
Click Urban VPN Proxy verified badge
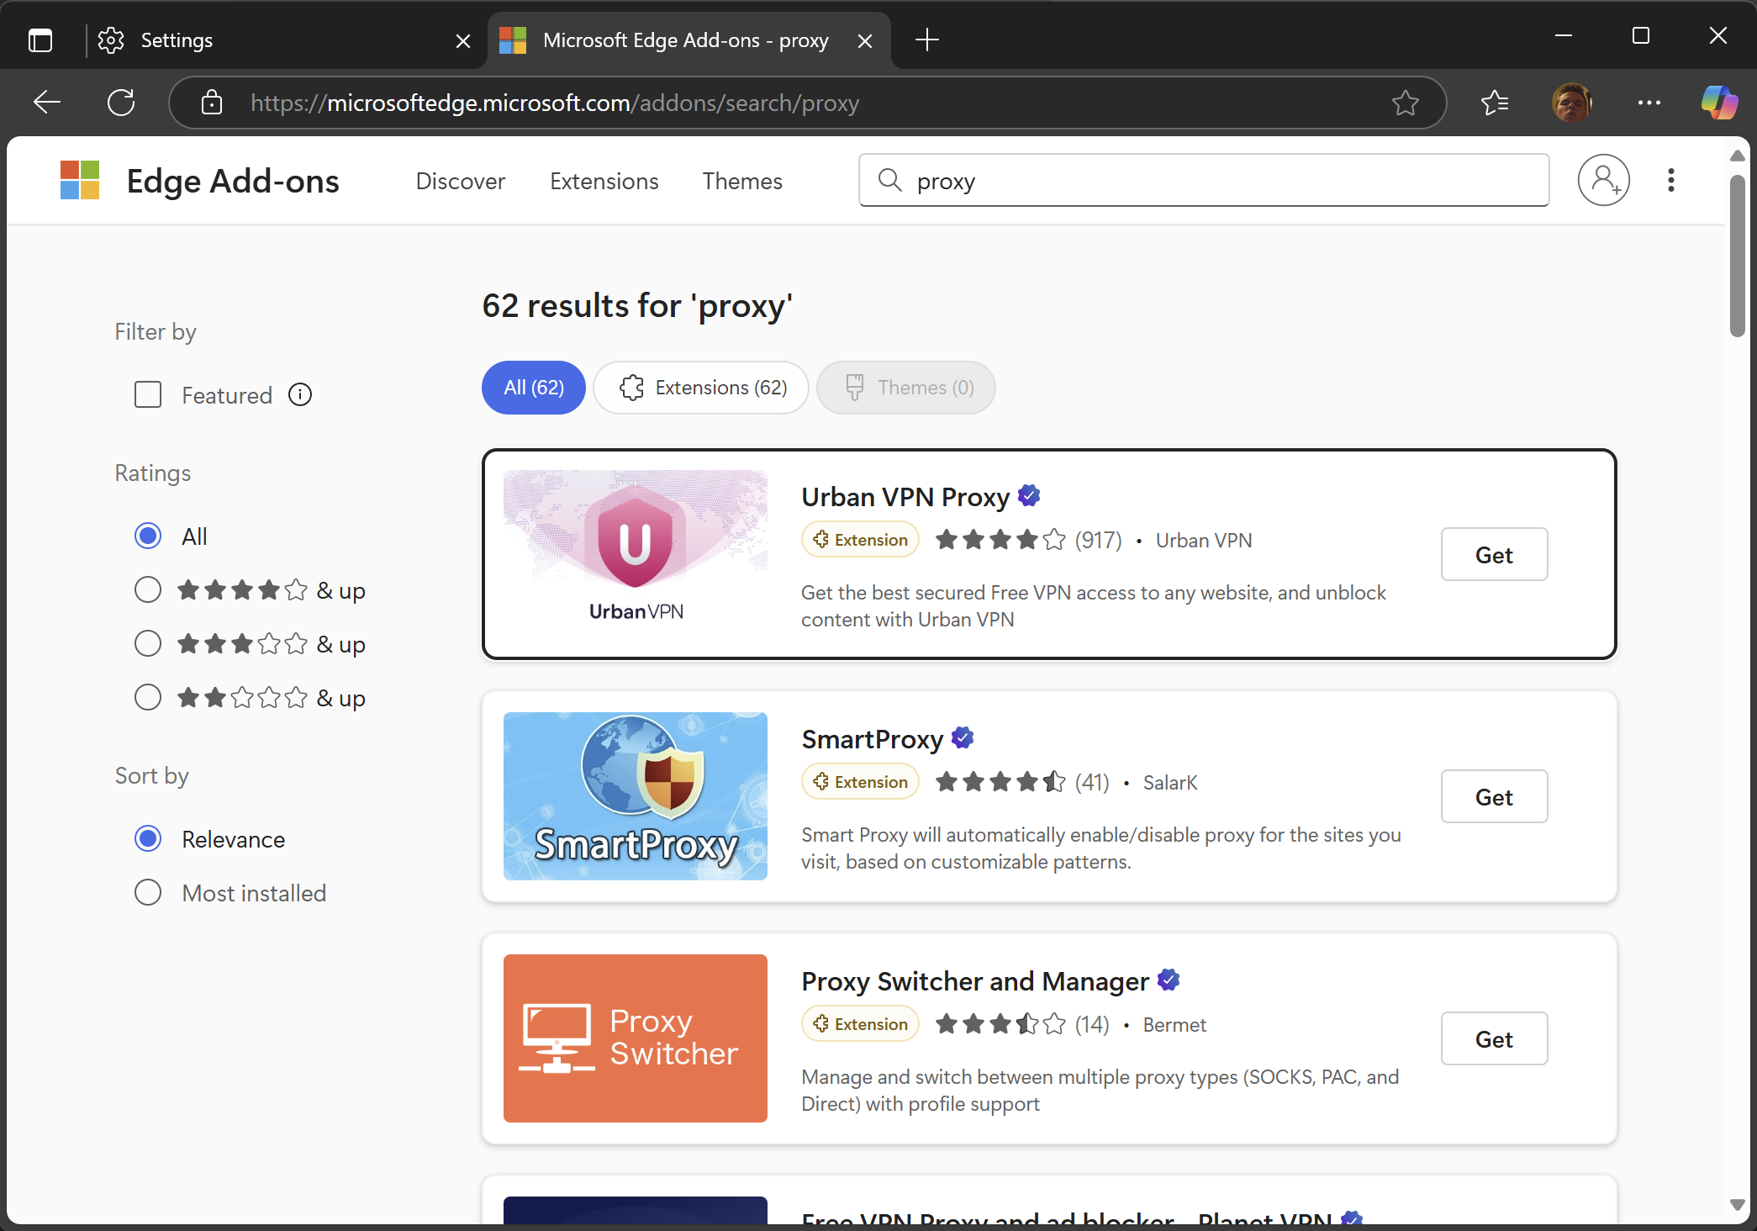(1029, 496)
